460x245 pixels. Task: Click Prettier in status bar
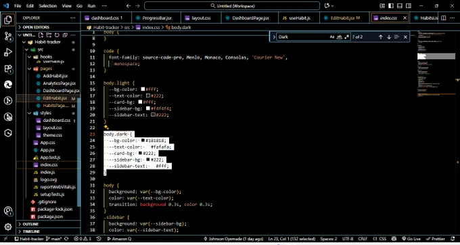[436, 239]
